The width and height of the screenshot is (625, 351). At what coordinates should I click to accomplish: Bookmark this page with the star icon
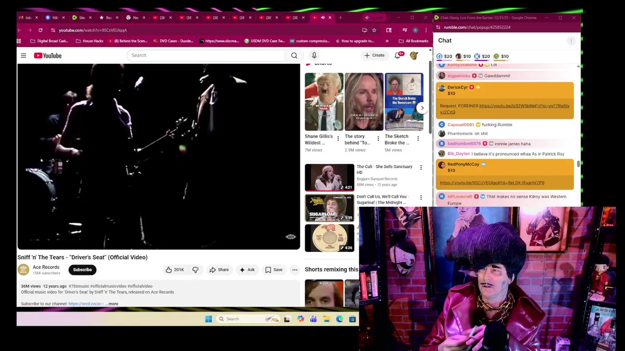pos(374,30)
